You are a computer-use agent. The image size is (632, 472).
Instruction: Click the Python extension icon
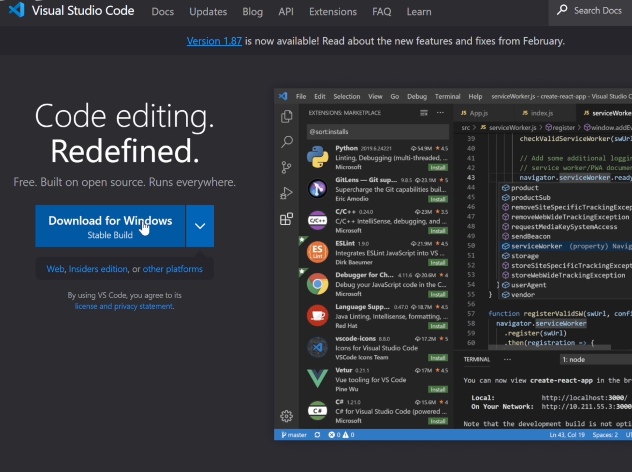point(317,157)
